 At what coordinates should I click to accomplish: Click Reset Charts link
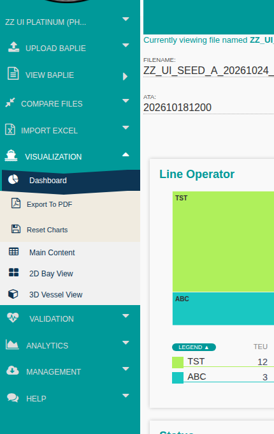[47, 230]
